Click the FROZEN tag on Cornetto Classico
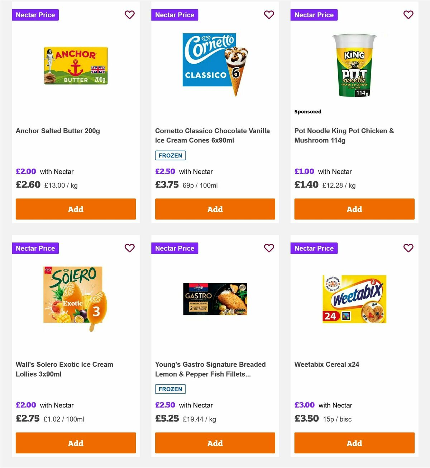Screen dimensions: 430x468 (170, 155)
